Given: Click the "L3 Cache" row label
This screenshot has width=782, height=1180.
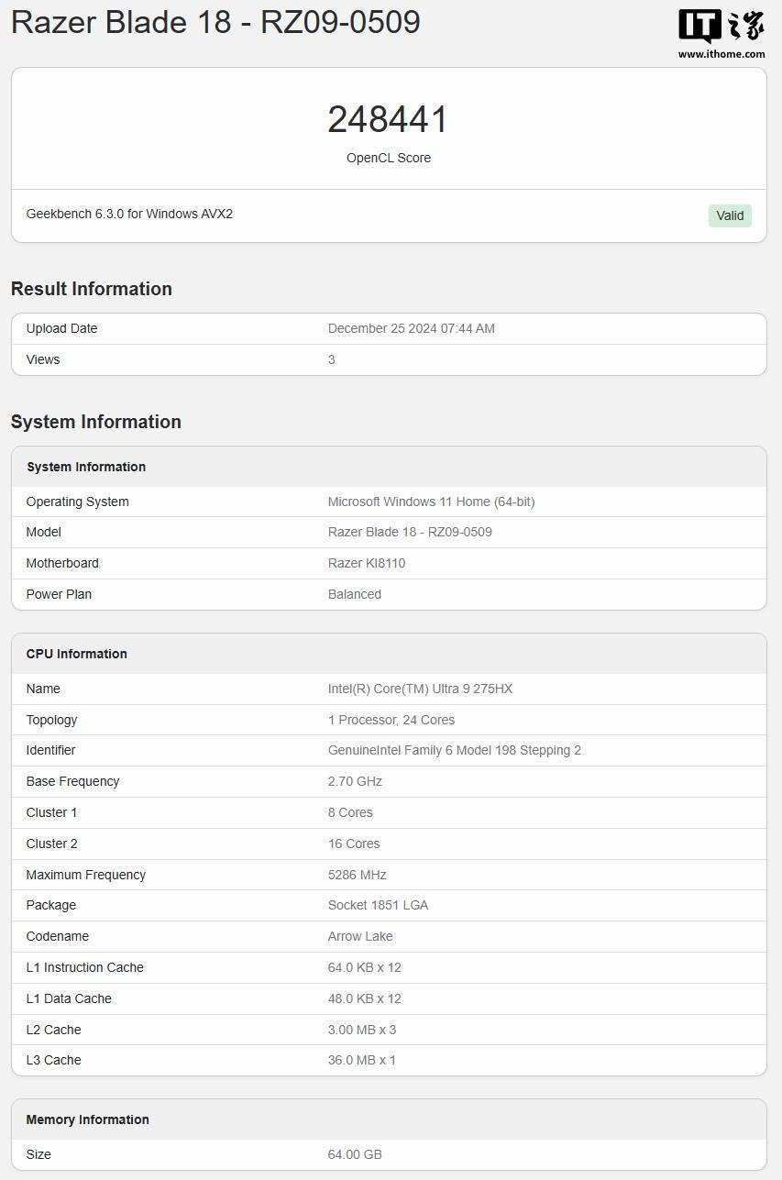Looking at the screenshot, I should [x=53, y=1060].
